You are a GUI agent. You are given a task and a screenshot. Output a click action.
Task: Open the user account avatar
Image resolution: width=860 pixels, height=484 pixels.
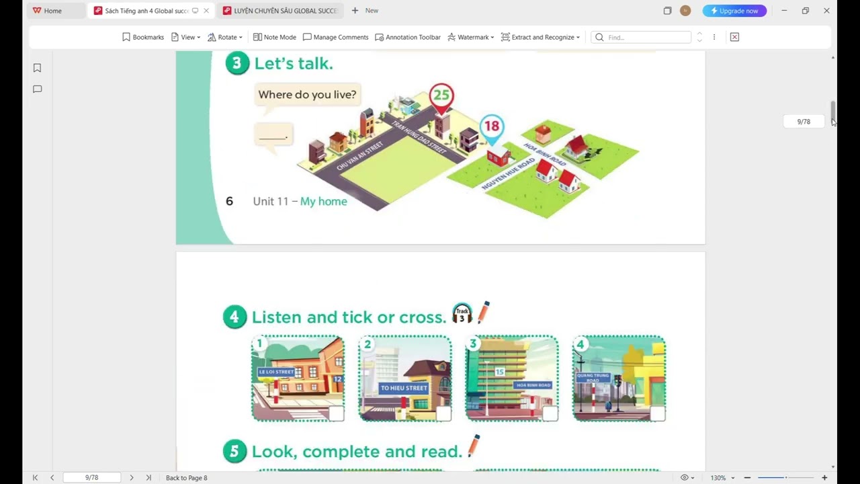tap(685, 11)
